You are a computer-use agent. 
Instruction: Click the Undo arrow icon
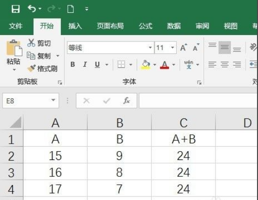[32, 8]
